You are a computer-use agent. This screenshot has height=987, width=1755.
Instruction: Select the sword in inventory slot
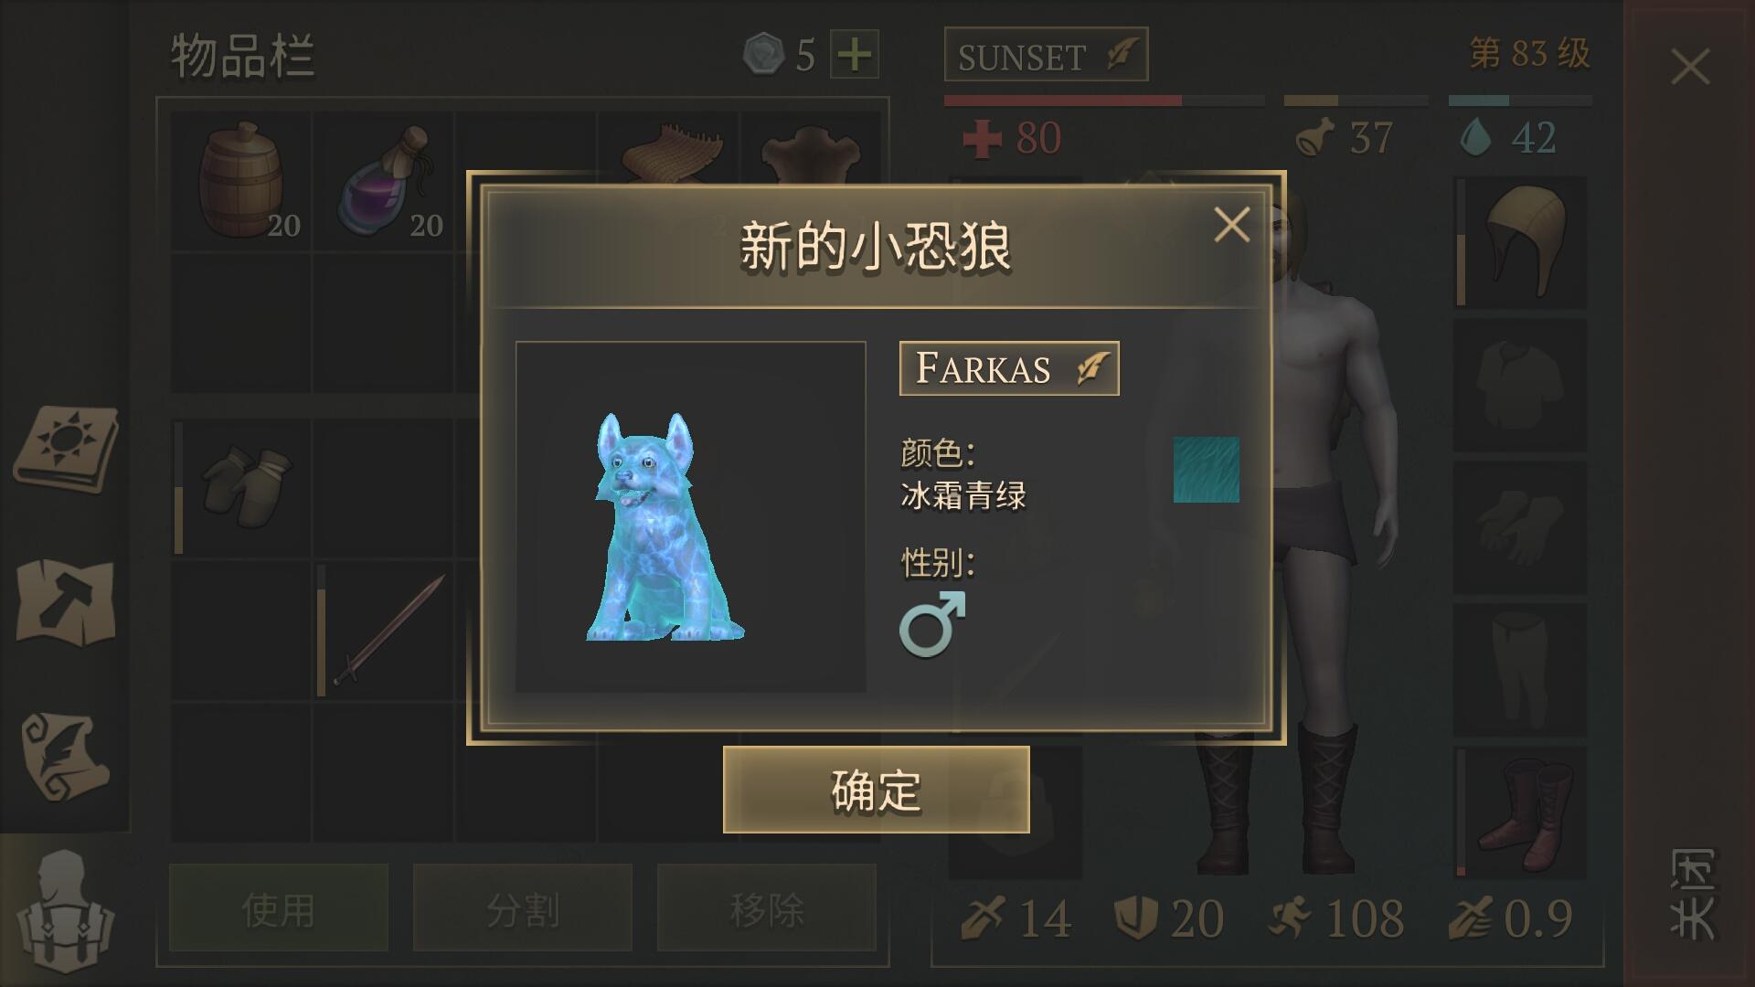tap(384, 631)
